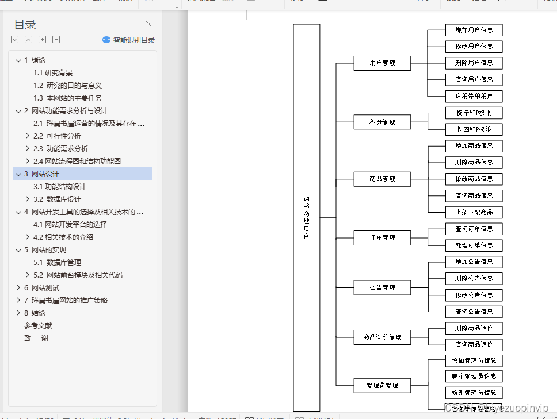The image size is (557, 419).
Task: Expand the 2.3 功能需求分析 section
Action: click(28, 149)
